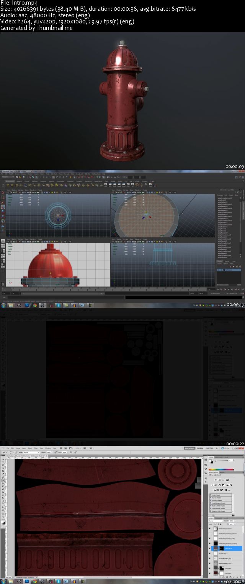Click the color spectrum ramp in Color panel

point(221,469)
